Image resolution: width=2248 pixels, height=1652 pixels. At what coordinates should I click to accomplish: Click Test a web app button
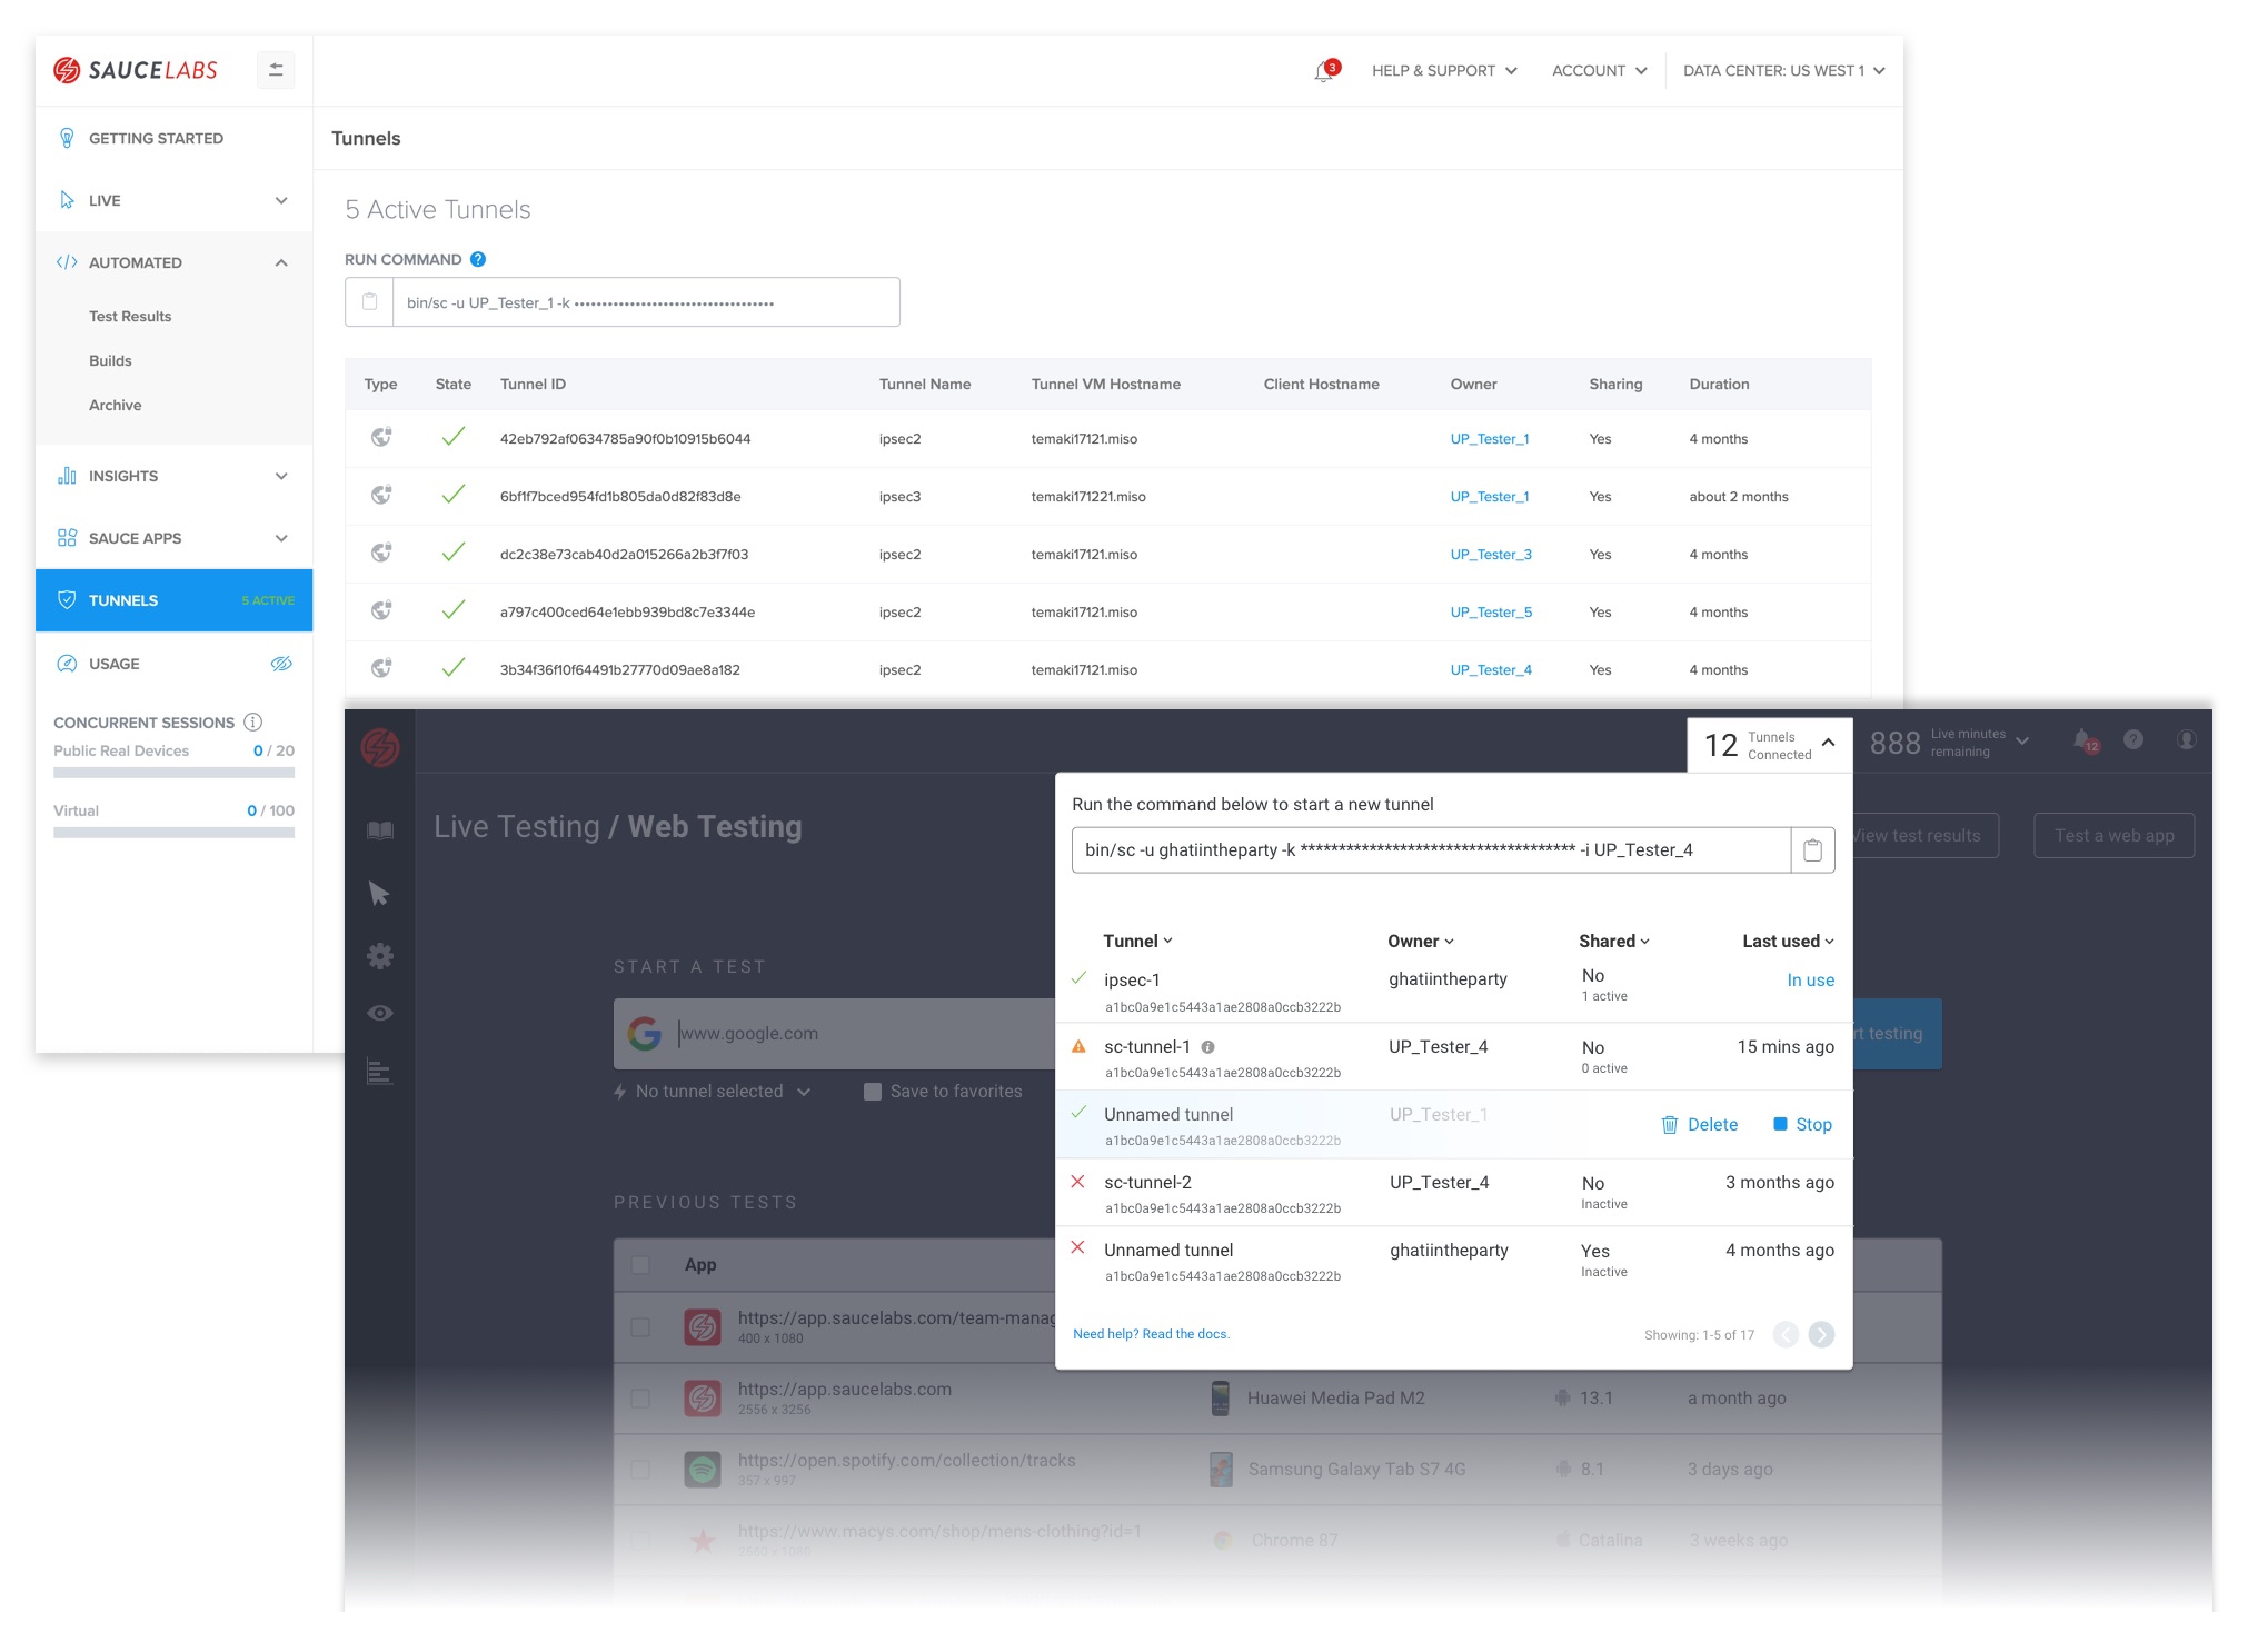click(2114, 836)
